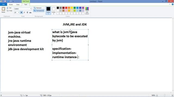Pick the yellow color swatch
Screen dimensions: 174x97
(x=72, y=8)
